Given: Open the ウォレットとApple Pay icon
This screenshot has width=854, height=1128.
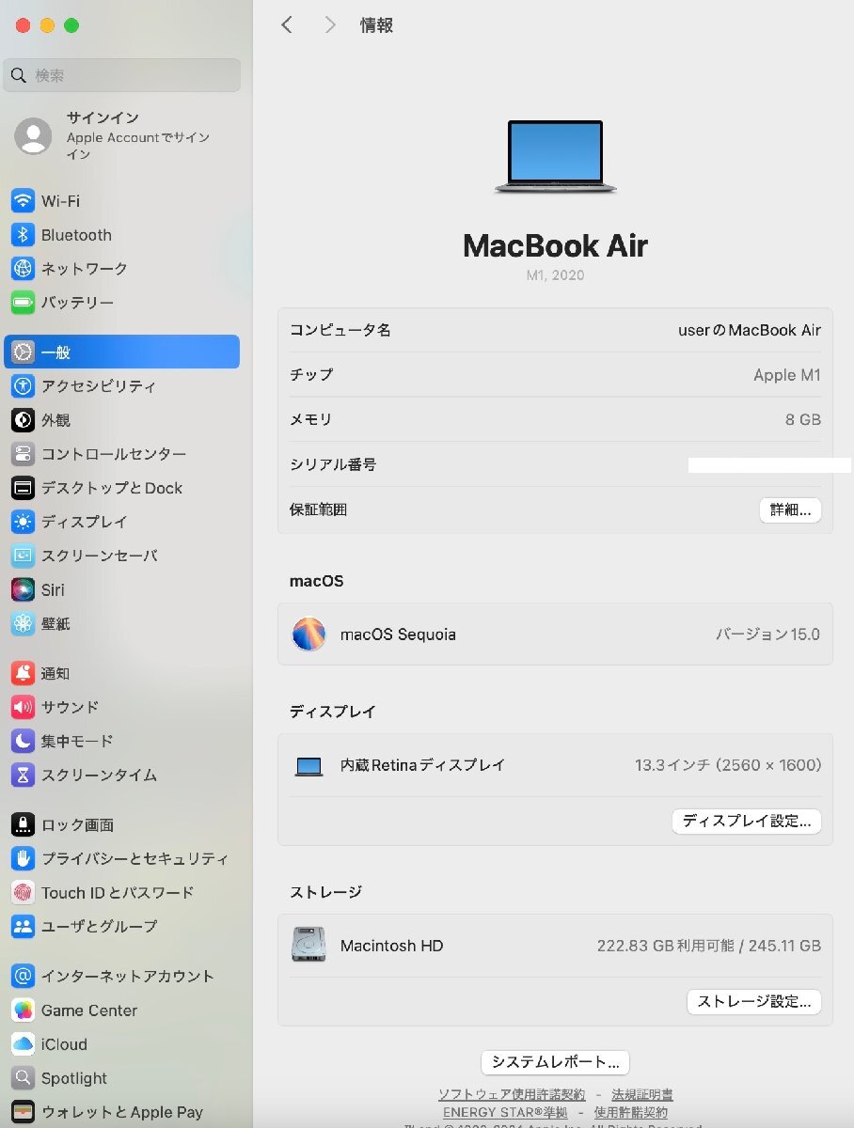Looking at the screenshot, I should (24, 1112).
